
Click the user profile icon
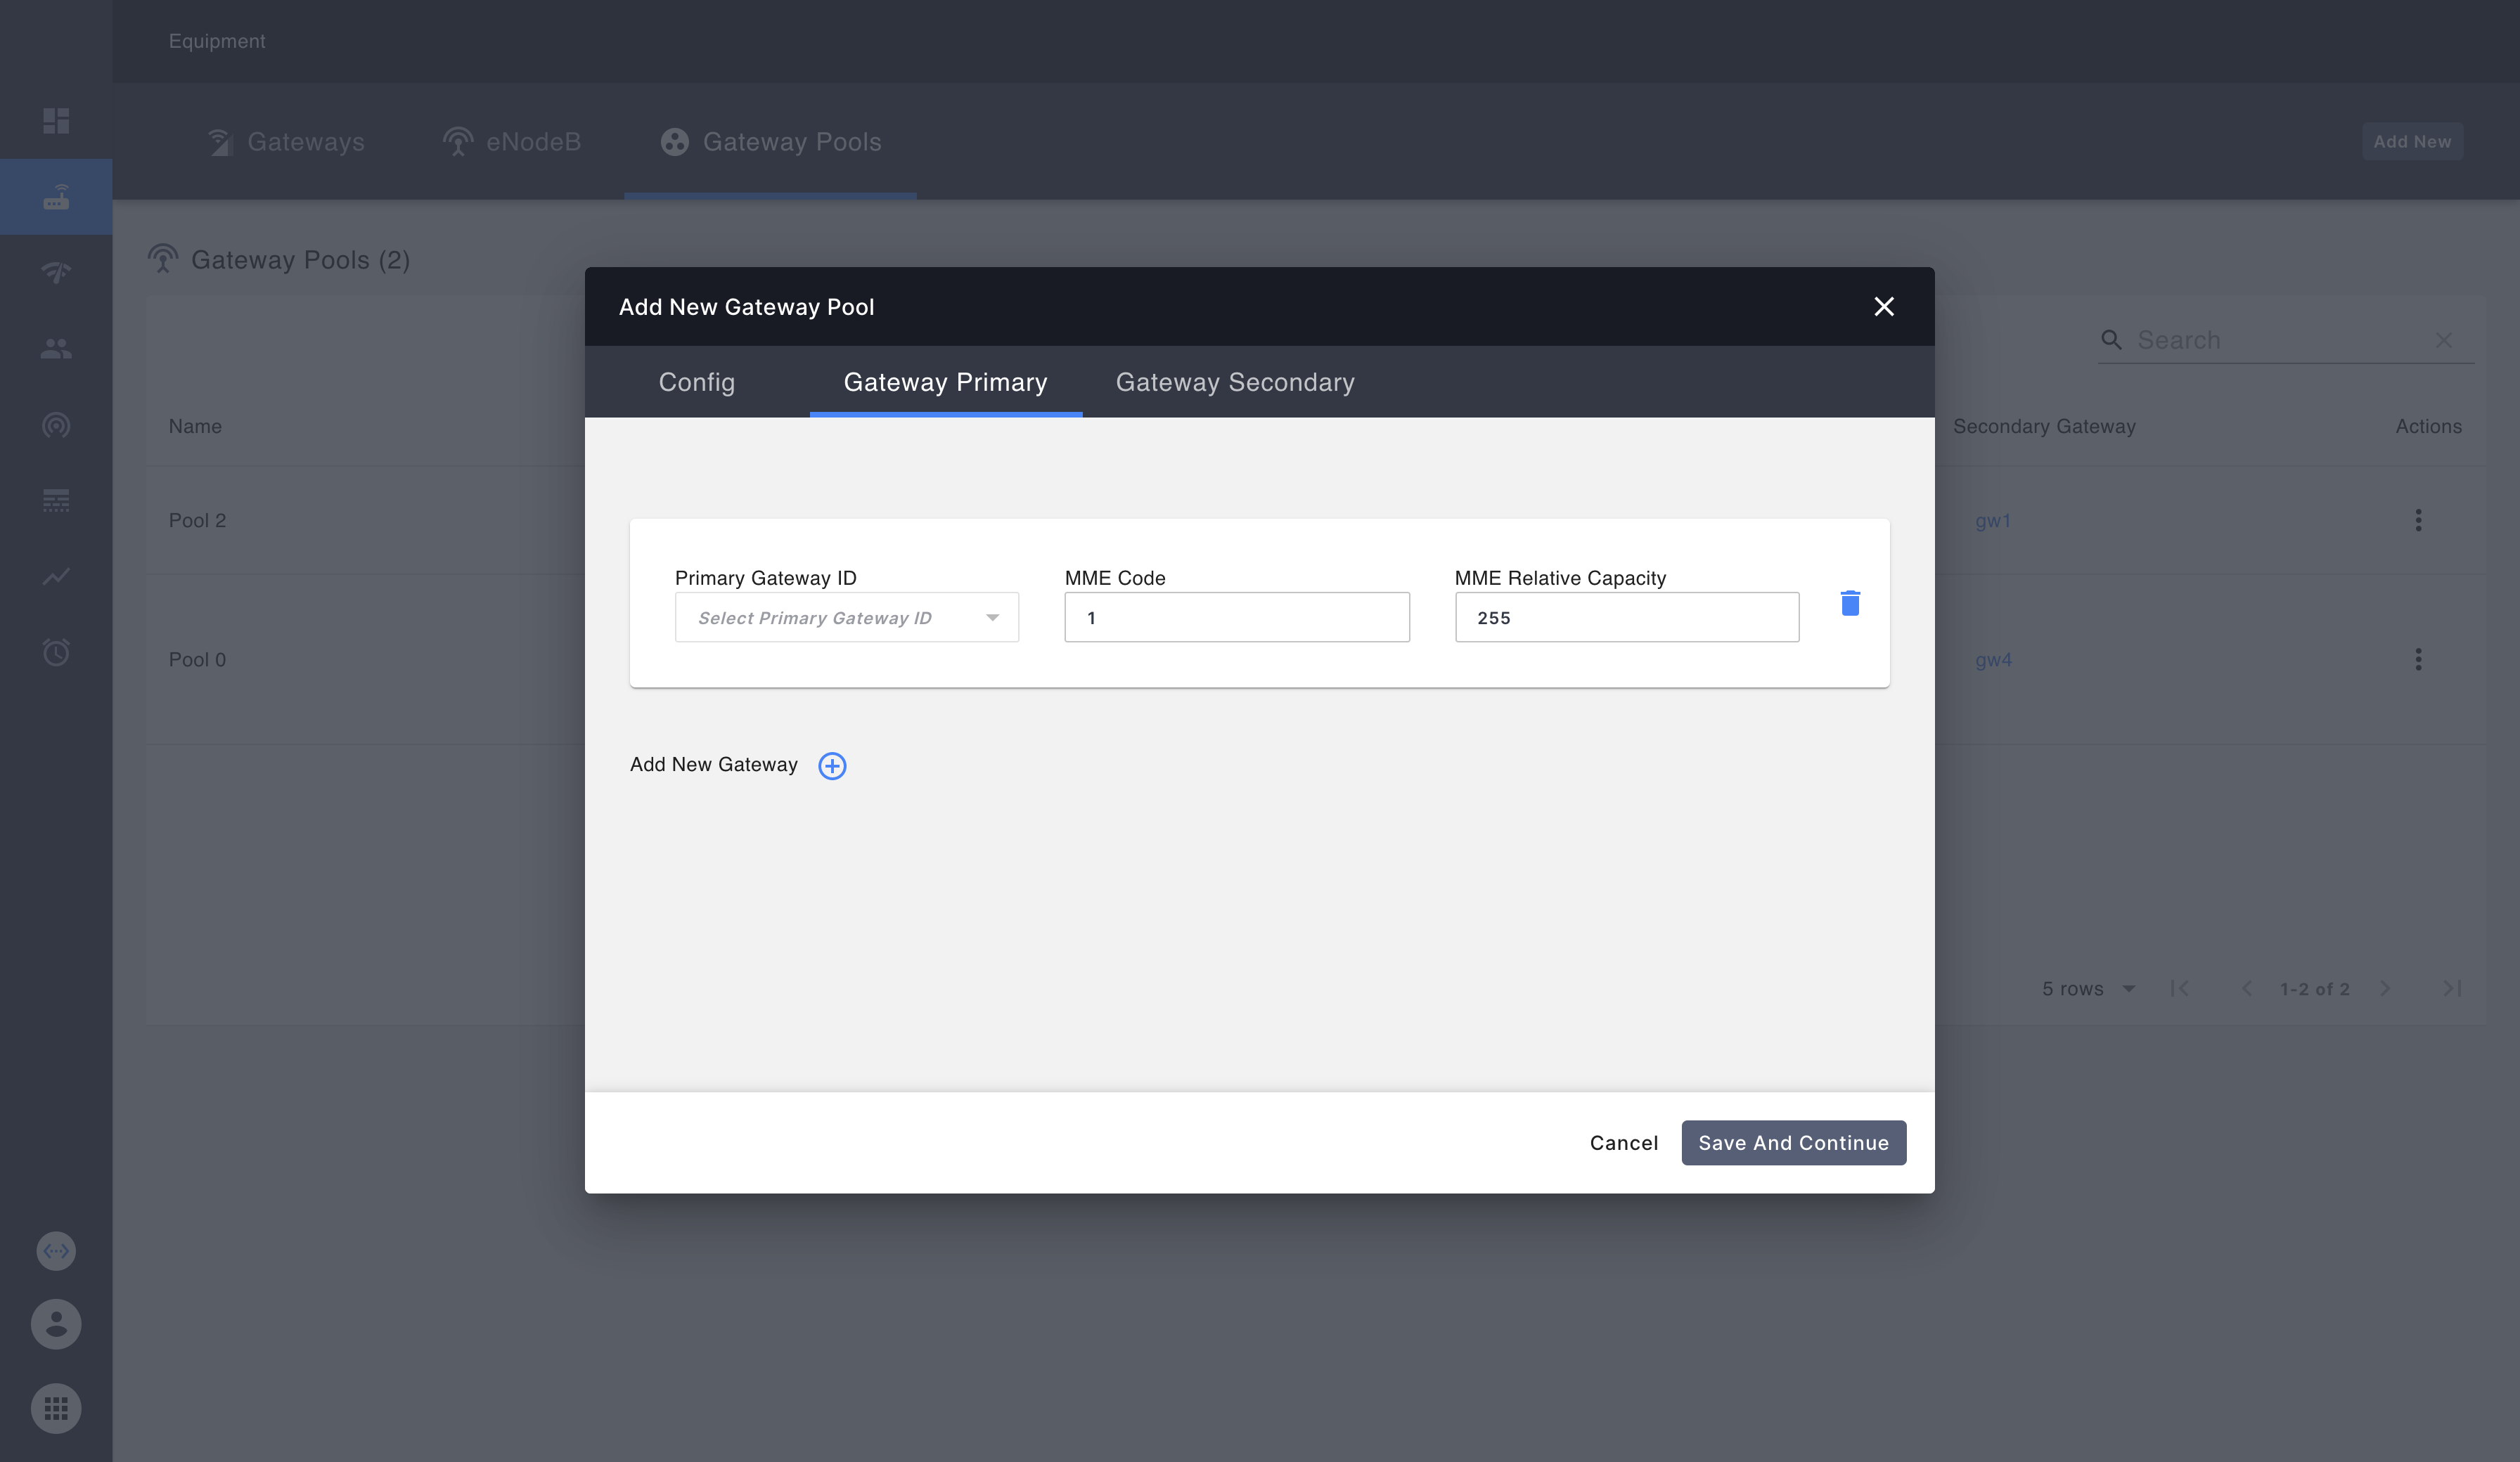pos(56,1324)
